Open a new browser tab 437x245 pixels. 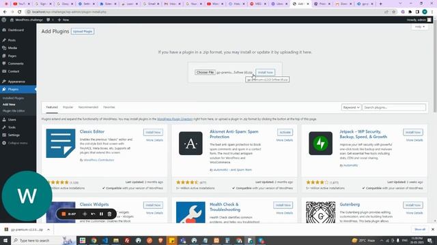pyautogui.click(x=381, y=4)
